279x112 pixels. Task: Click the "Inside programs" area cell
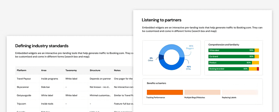(50, 78)
